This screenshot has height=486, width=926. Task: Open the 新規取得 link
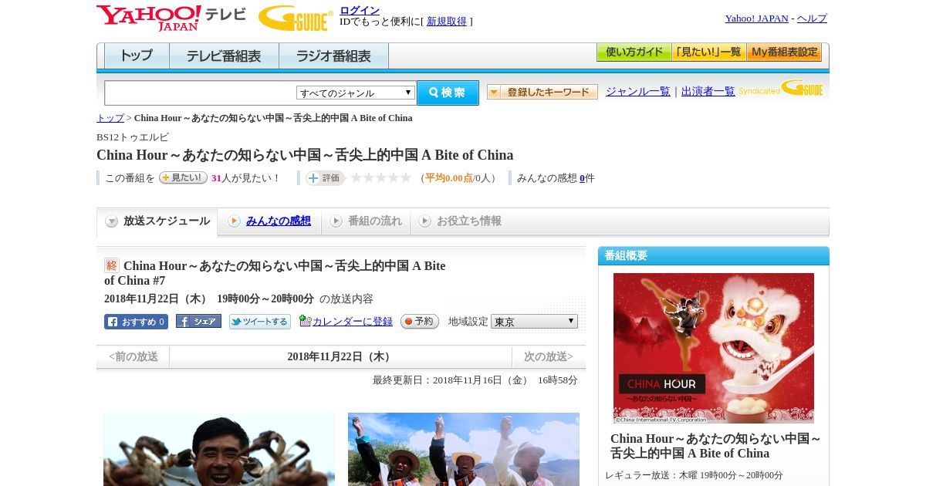[x=447, y=22]
